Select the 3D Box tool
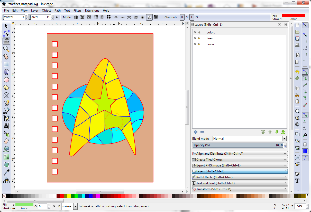311x212 pixels. point(6,72)
